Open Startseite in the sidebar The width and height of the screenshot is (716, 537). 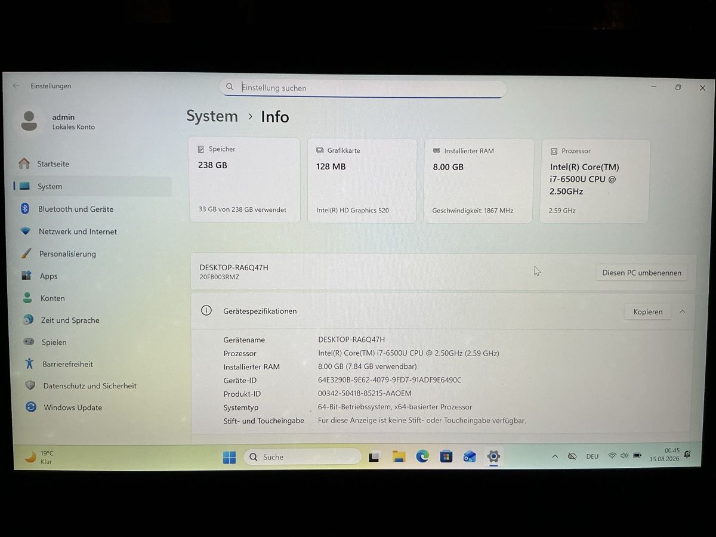tap(91, 163)
